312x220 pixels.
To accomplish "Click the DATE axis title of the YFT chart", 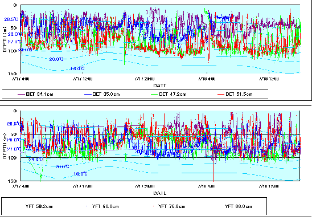I will (x=159, y=193).
